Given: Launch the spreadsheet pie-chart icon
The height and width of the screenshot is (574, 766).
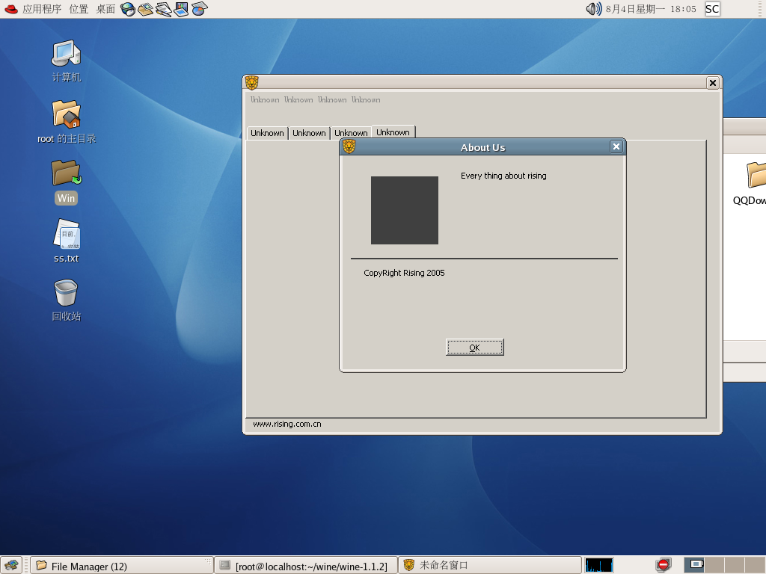Looking at the screenshot, I should [199, 9].
